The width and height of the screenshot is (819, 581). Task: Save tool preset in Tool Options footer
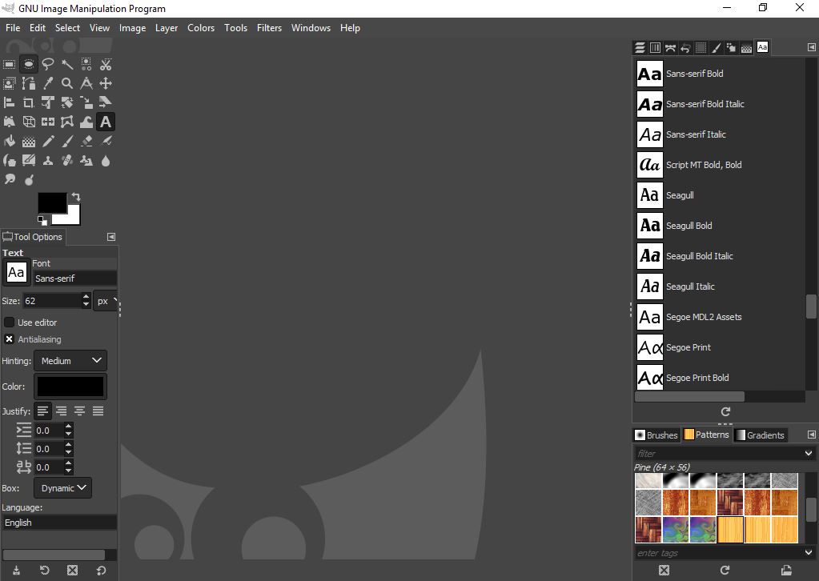(x=16, y=570)
